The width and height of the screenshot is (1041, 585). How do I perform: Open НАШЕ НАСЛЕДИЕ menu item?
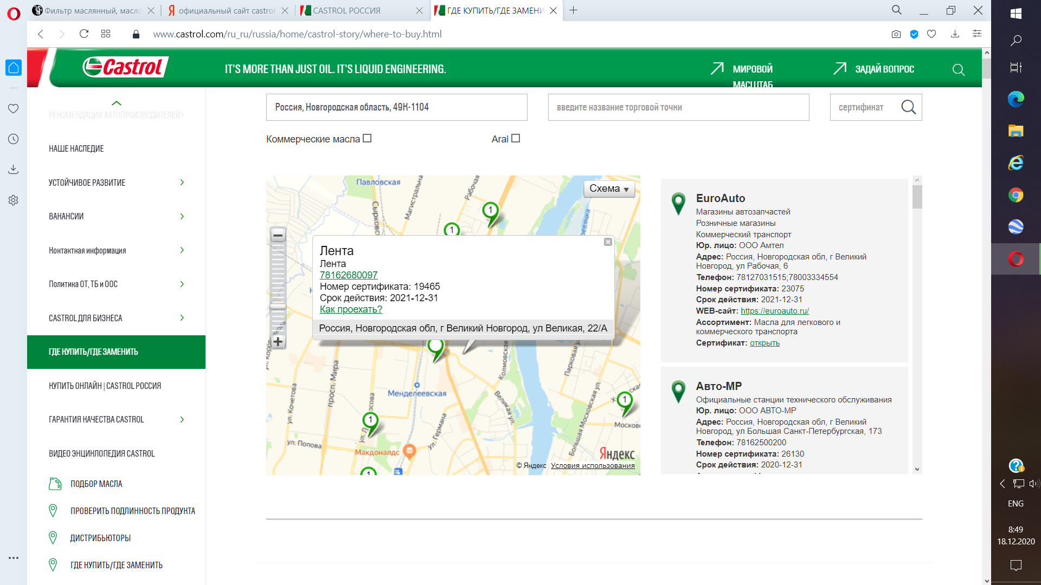(x=76, y=148)
